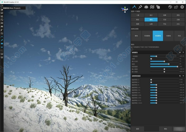Select the 风化 filter option
The image size is (186, 132).
(x=179, y=35)
